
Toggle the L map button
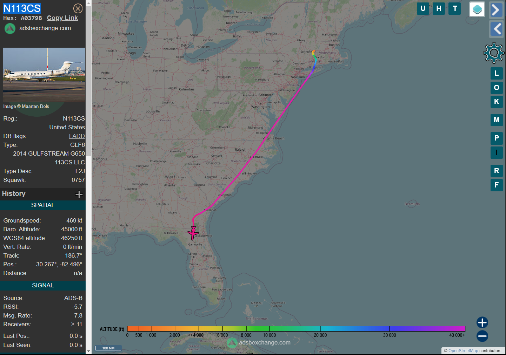tap(497, 73)
